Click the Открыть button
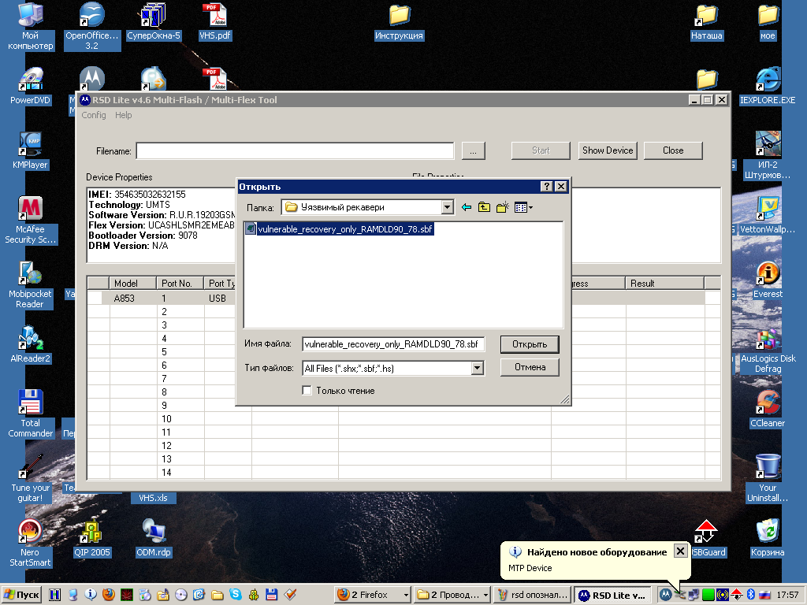The image size is (807, 605). (x=530, y=344)
